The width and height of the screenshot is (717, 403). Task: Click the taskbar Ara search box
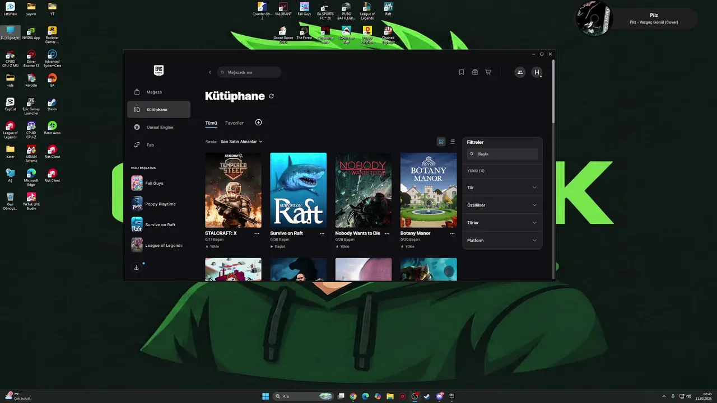tap(303, 396)
